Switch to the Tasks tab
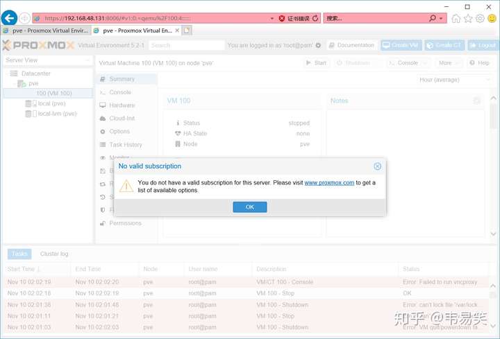The image size is (500, 339). point(19,254)
